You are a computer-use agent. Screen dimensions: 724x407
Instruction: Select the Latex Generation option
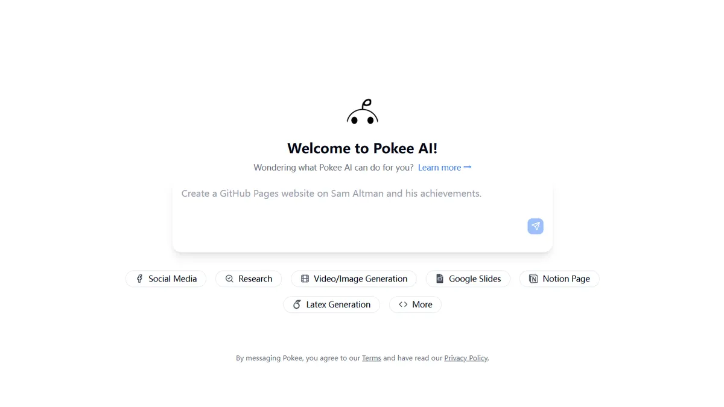(338, 304)
